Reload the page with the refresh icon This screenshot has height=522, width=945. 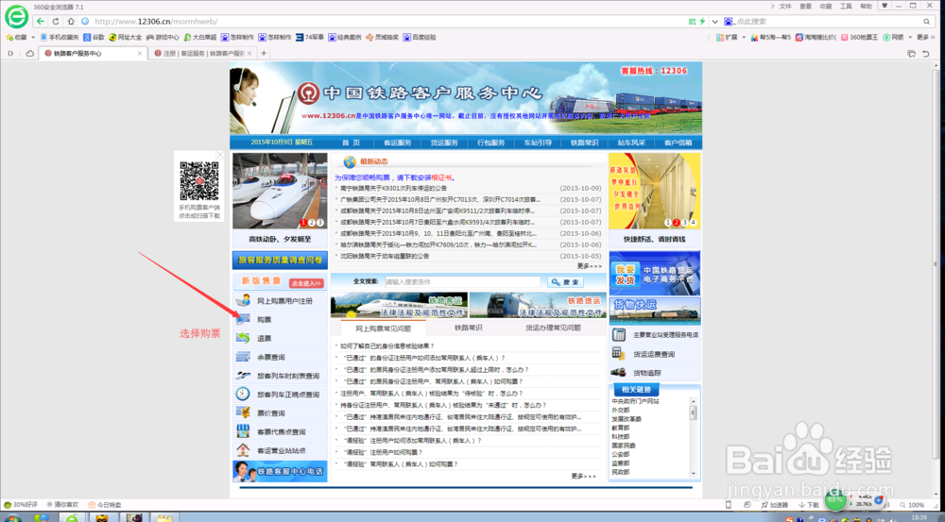pos(56,21)
